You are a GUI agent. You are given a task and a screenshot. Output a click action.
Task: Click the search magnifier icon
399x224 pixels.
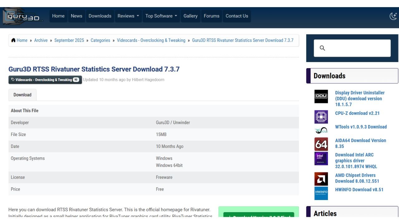pos(322,48)
